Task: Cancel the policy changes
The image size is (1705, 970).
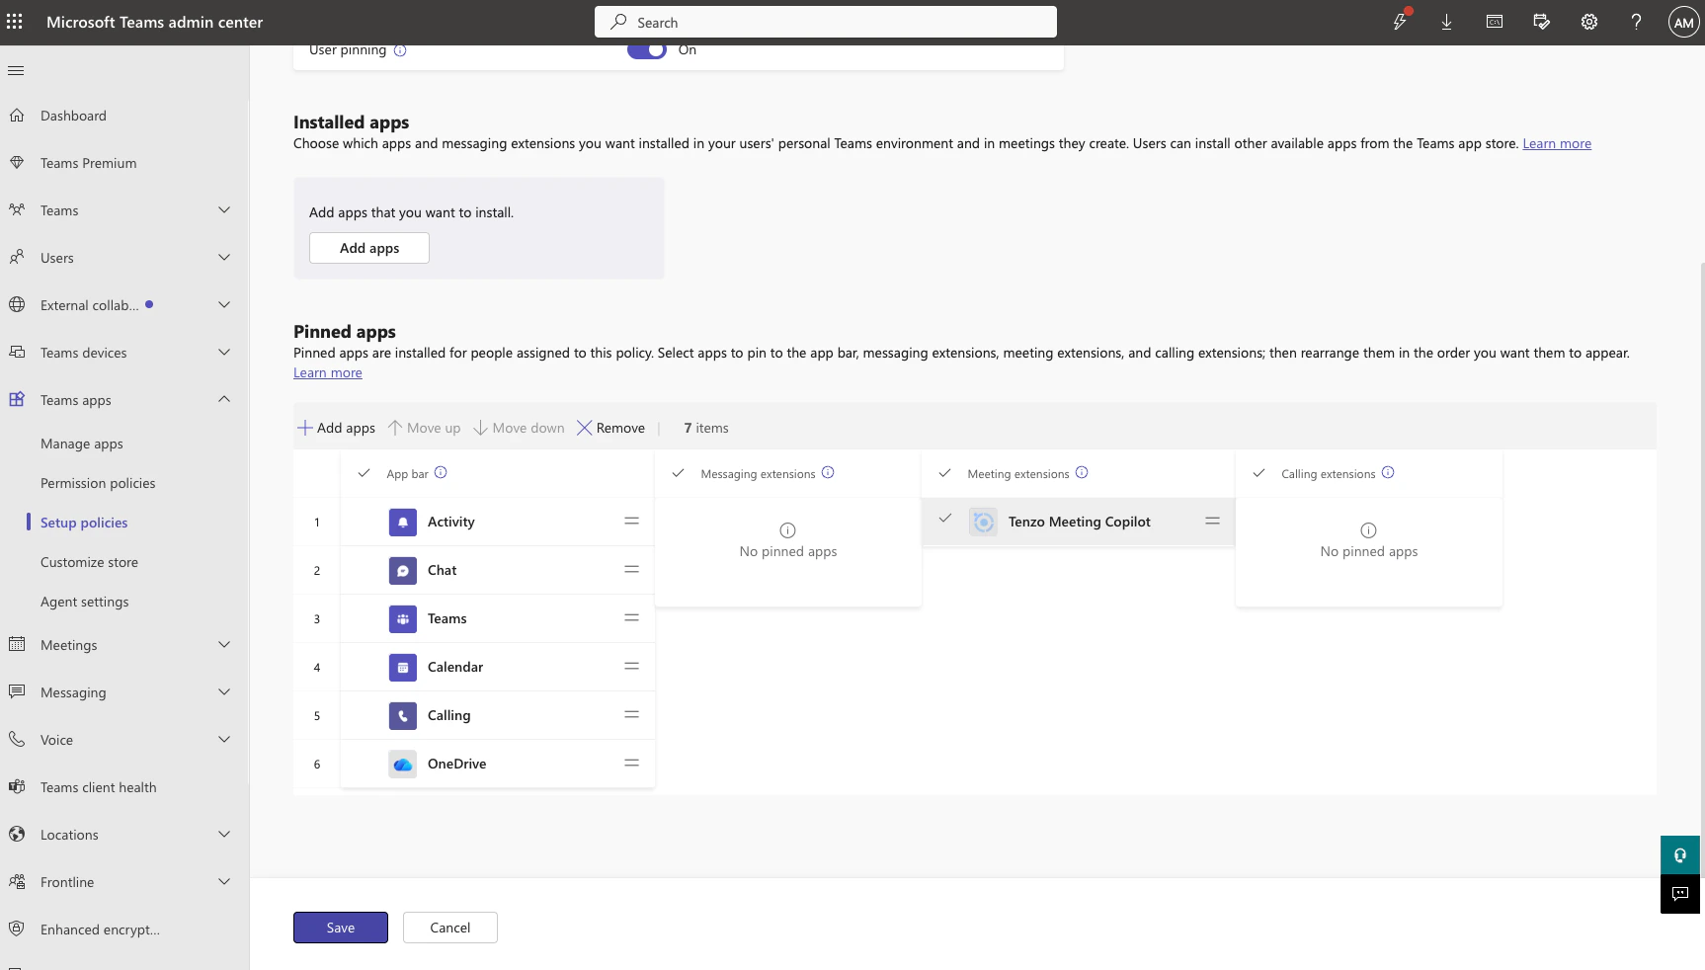Action: pos(450,928)
